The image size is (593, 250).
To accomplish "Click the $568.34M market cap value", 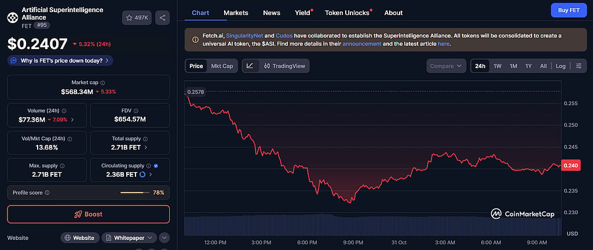I will [77, 92].
